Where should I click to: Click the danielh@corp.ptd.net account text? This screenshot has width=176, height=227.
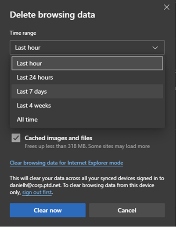36,185
